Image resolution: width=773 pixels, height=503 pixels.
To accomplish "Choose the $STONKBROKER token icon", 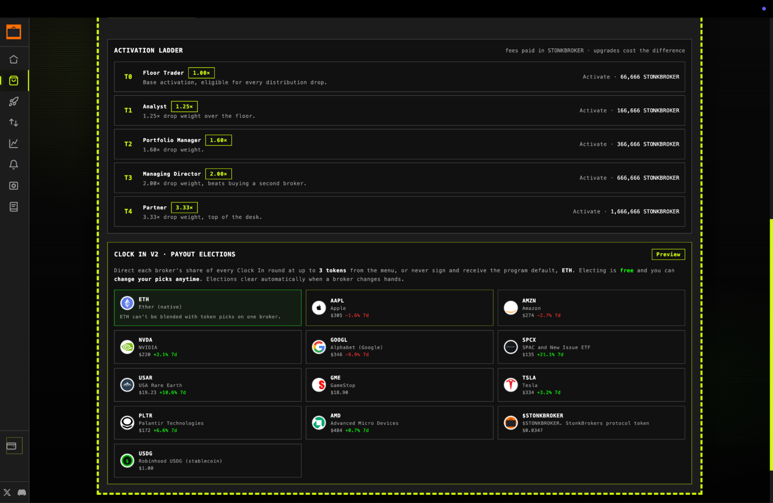I will pyautogui.click(x=511, y=423).
